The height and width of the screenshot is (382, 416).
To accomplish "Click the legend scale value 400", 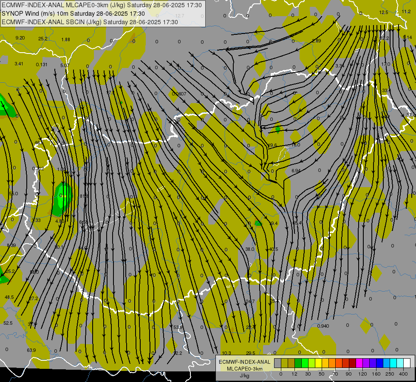I will pyautogui.click(x=403, y=374).
